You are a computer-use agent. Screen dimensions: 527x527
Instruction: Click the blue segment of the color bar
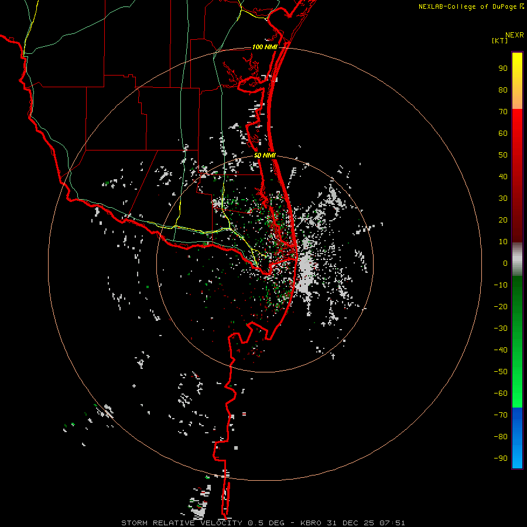(517, 438)
